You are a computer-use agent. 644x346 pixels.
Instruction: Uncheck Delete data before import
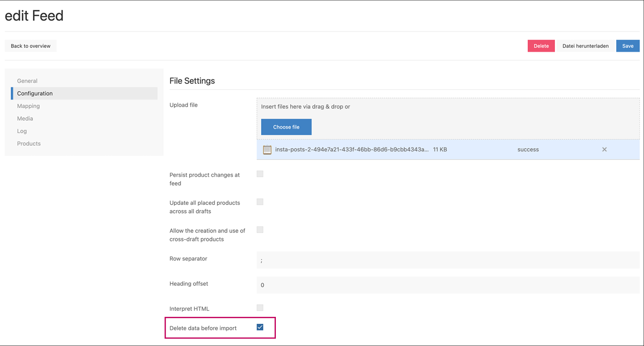[x=260, y=327]
